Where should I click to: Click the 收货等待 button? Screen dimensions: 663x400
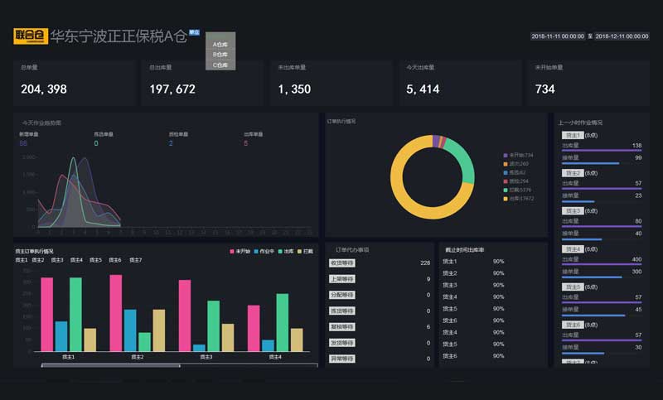coord(342,263)
